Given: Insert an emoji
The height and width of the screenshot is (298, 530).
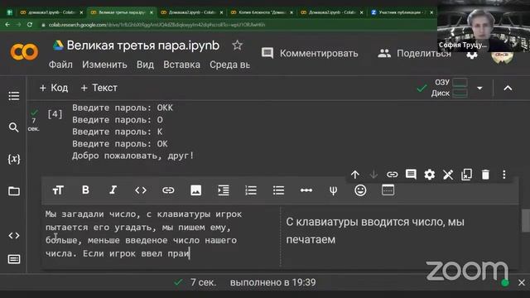Looking at the screenshot, I should tap(360, 190).
